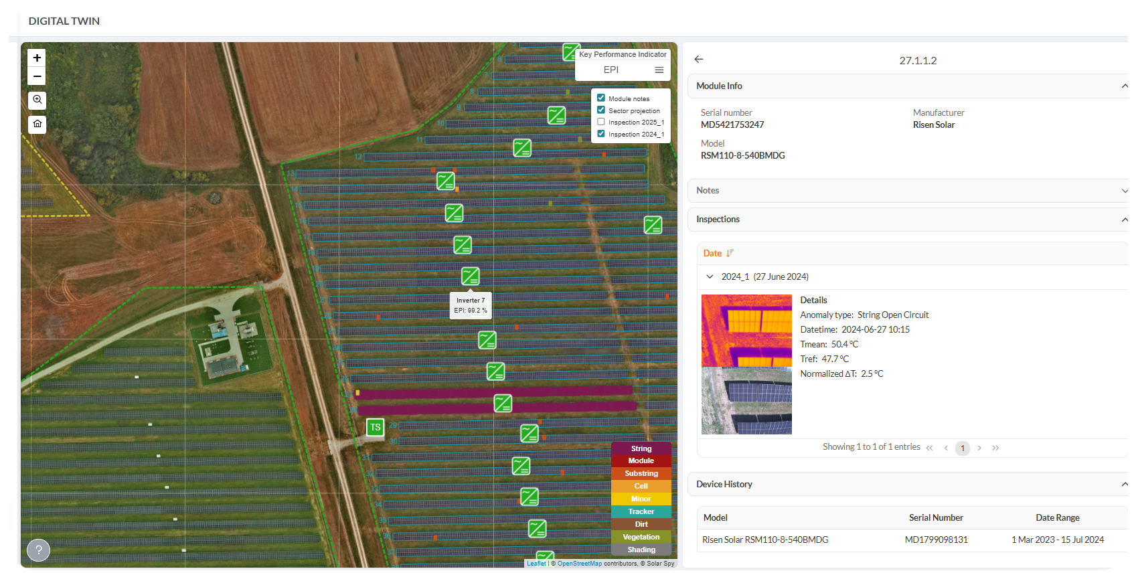Click the Inverter 7 map marker

click(x=471, y=276)
